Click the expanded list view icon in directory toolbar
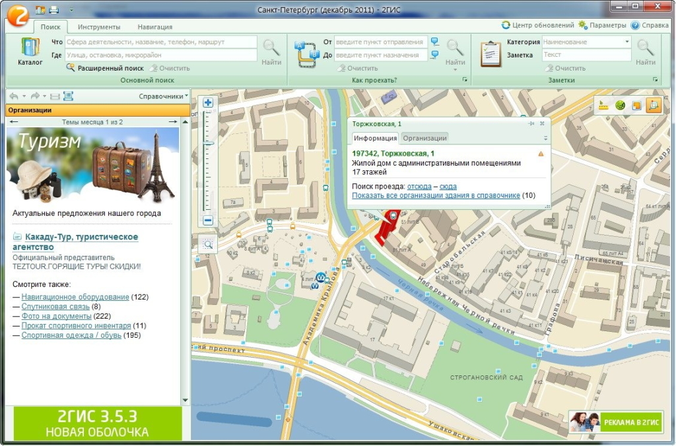This screenshot has height=446, width=676. 68,96
